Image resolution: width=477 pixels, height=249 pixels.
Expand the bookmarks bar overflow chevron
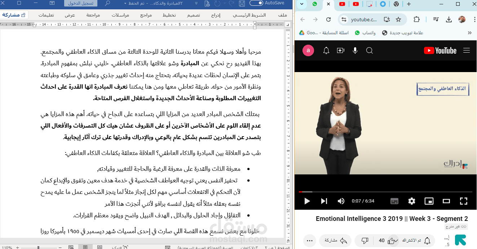click(x=469, y=32)
